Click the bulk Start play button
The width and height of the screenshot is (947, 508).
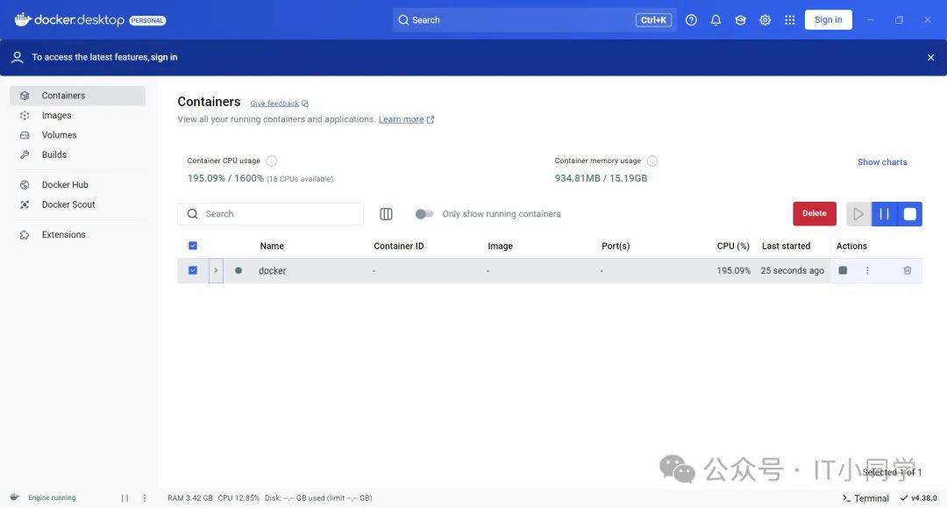click(x=858, y=214)
